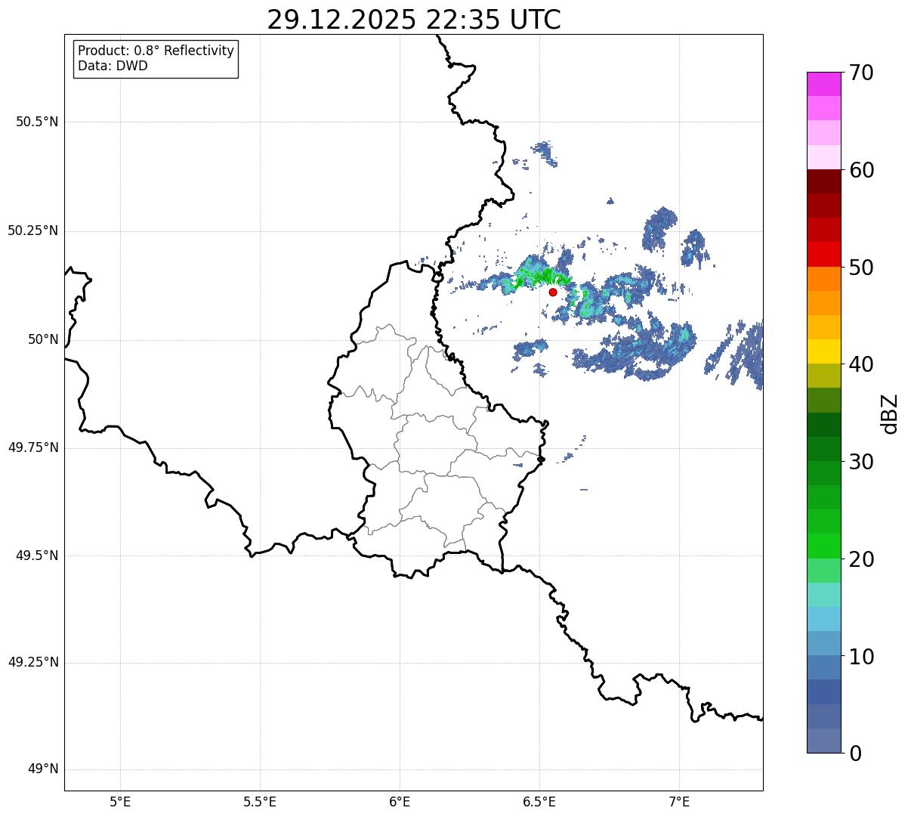This screenshot has height=817, width=908.
Task: Click the colorbar tick label 20
Action: [x=861, y=559]
